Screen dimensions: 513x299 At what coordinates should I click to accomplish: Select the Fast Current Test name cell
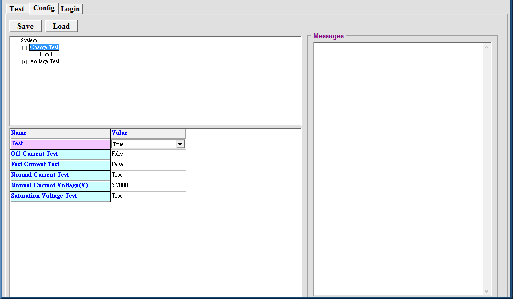(60, 165)
